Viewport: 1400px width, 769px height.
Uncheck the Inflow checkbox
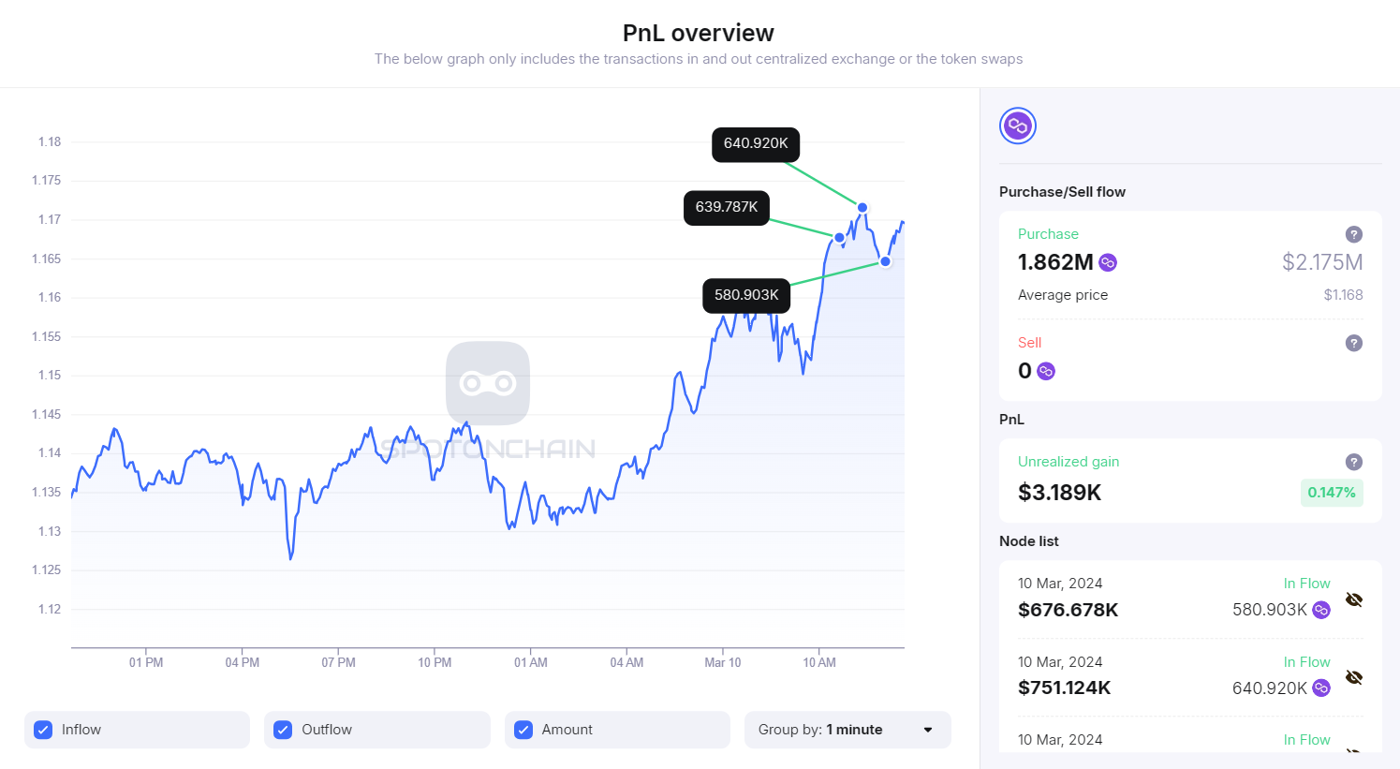43,730
